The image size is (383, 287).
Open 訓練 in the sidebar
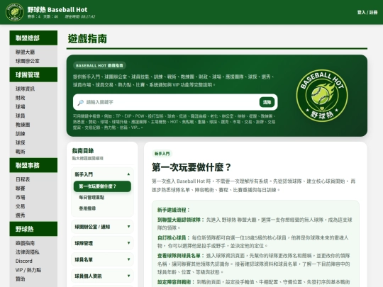pyautogui.click(x=21, y=134)
